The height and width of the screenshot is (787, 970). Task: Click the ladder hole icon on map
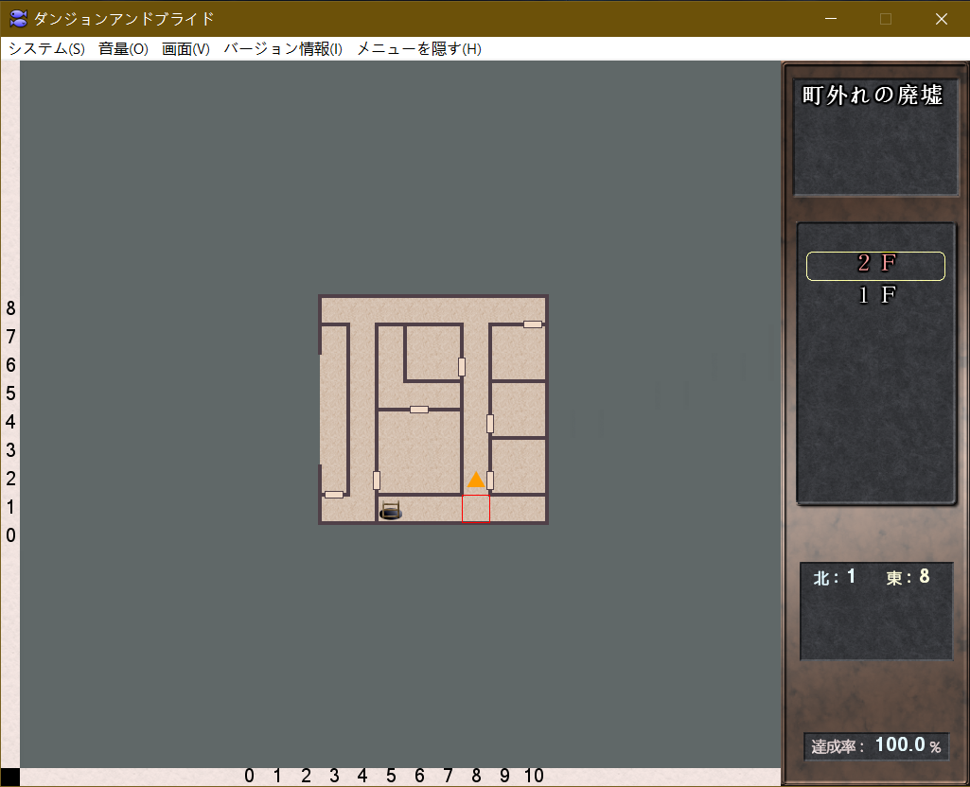391,511
